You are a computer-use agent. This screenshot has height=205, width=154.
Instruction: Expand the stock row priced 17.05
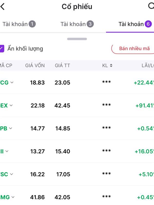tap(12, 174)
